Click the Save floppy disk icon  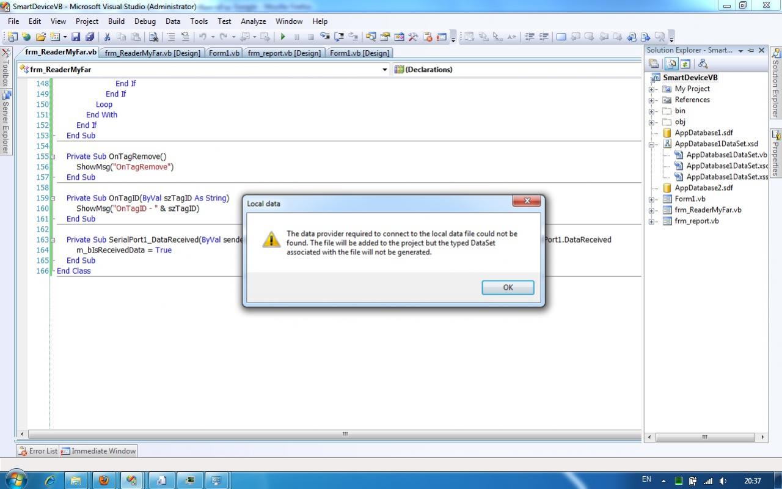(76, 37)
